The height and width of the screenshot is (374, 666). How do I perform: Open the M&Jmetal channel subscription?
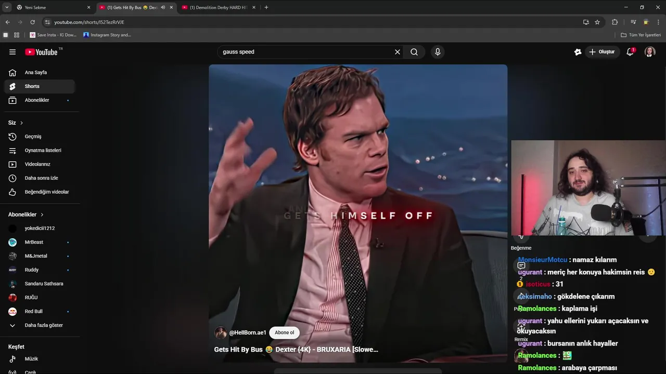click(40, 256)
